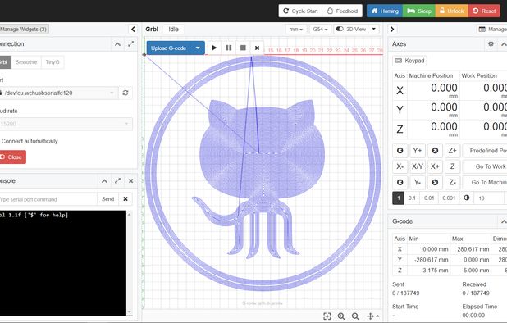Viewport: 507px width, 323px height.
Task: Jog Y+ axis
Action: click(418, 151)
